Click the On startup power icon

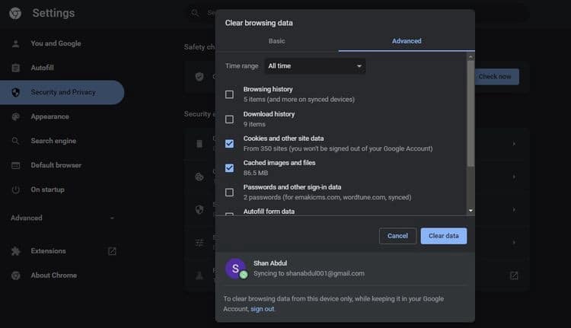[x=16, y=189]
